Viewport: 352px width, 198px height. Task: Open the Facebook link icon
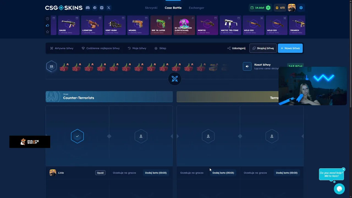click(95, 8)
